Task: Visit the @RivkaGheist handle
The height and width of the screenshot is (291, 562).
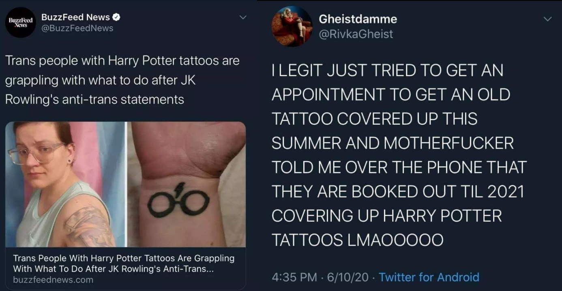Action: tap(356, 34)
